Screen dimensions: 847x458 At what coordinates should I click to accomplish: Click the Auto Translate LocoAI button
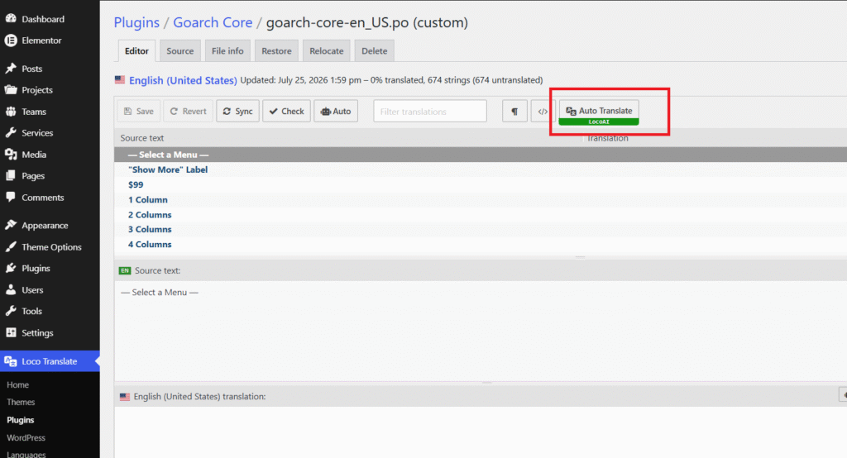tap(599, 112)
